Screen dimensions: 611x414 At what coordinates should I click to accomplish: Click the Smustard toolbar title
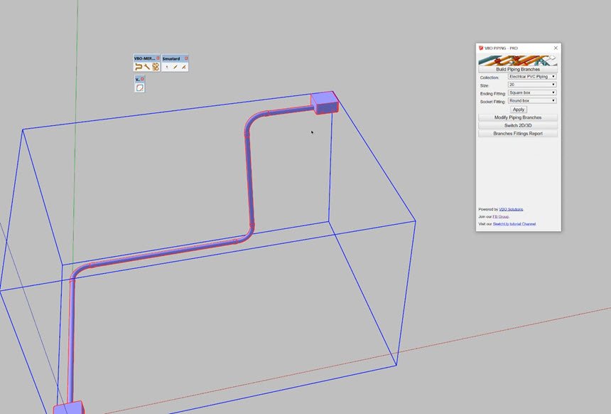pyautogui.click(x=171, y=58)
